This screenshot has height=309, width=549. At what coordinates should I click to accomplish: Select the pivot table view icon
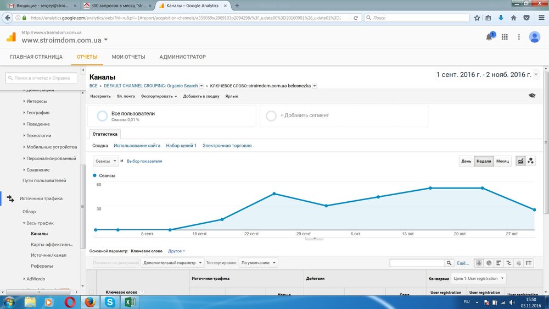[529, 263]
